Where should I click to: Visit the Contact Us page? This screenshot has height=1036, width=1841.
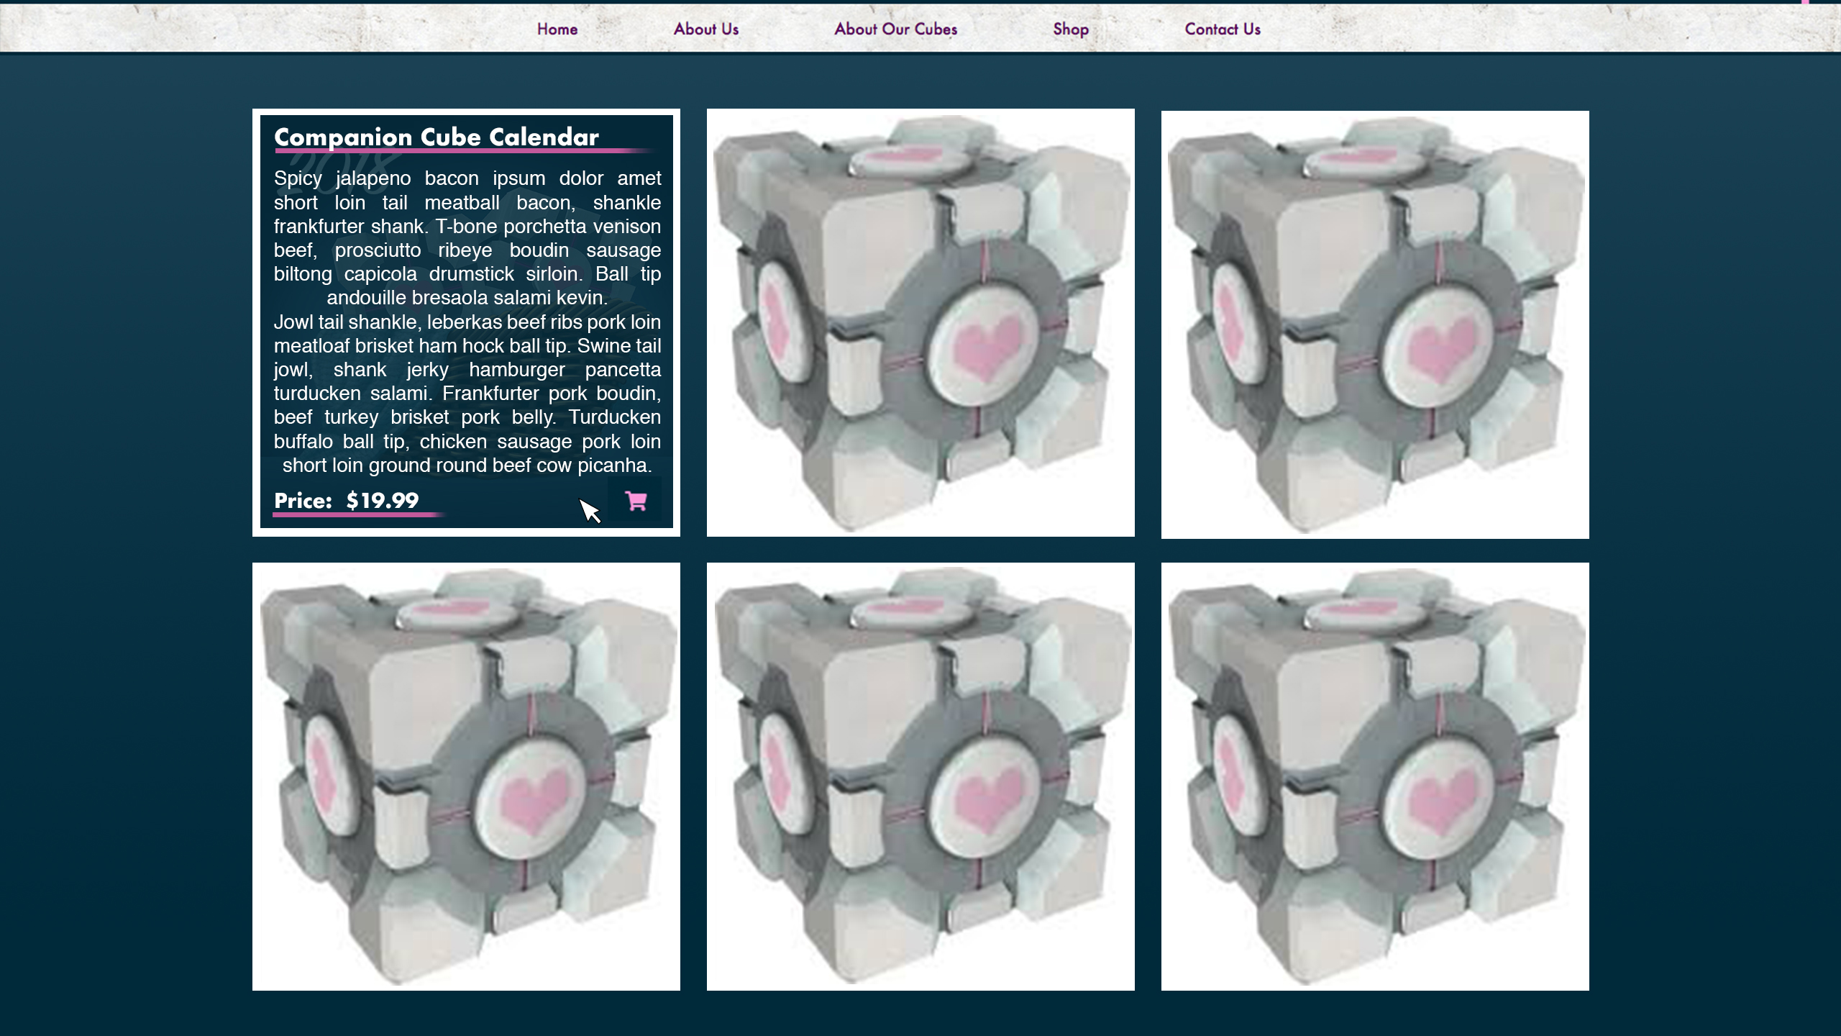pos(1223,29)
